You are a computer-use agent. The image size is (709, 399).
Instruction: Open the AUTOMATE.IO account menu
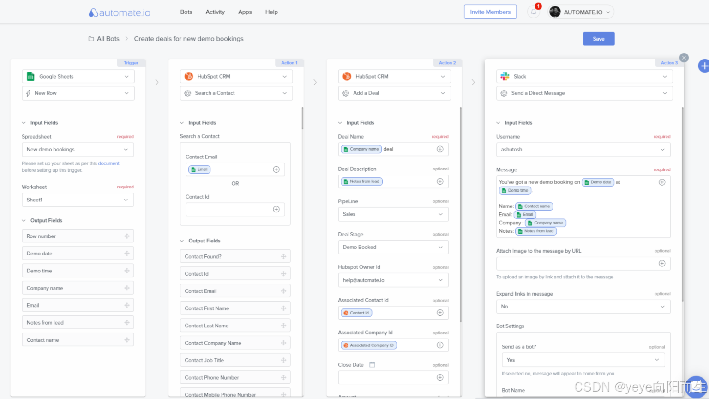tap(581, 12)
